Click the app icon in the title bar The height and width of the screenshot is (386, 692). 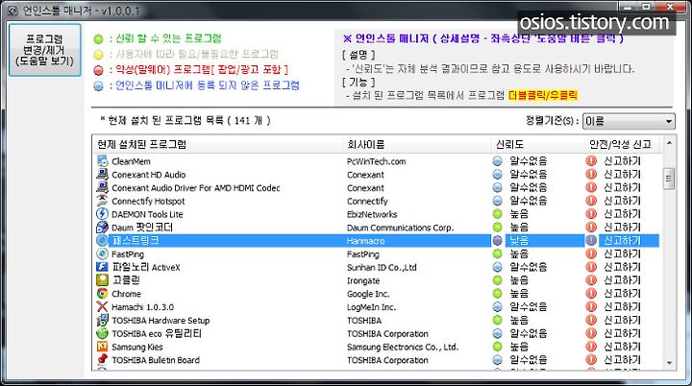(13, 11)
